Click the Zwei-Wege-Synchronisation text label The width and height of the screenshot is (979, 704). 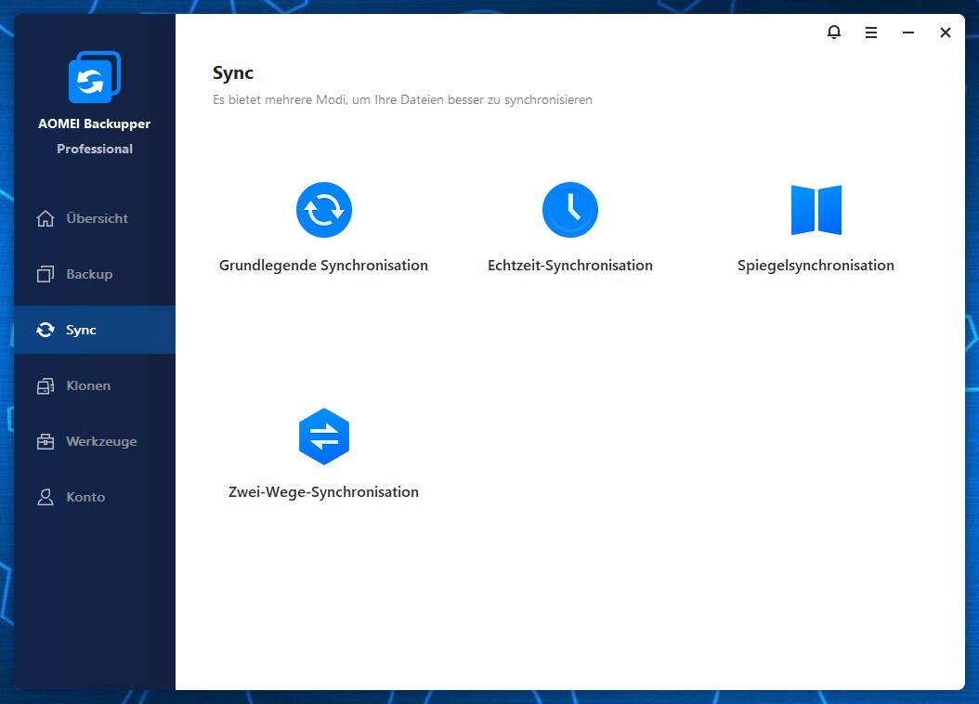pyautogui.click(x=323, y=492)
